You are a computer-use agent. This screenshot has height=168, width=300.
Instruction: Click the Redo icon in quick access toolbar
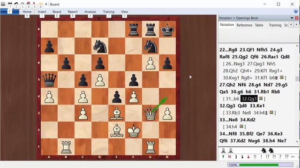22,4
